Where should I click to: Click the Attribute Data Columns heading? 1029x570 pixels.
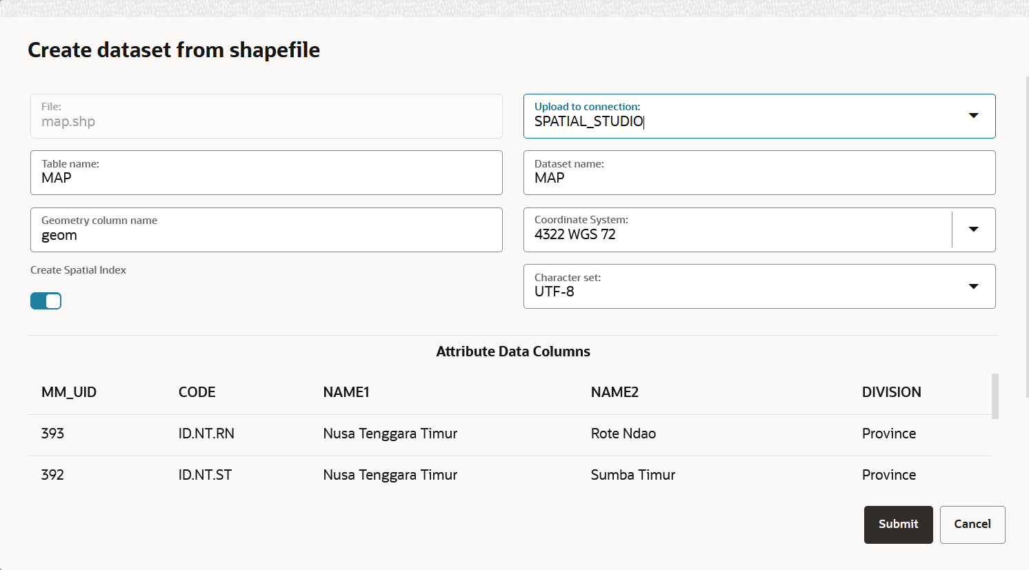point(513,352)
